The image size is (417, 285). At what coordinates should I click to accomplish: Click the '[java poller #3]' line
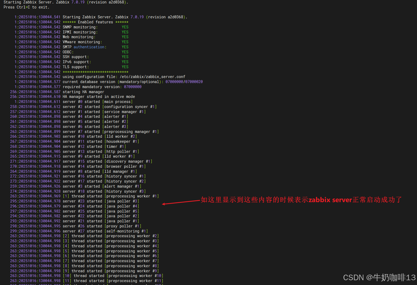(x=75, y=201)
